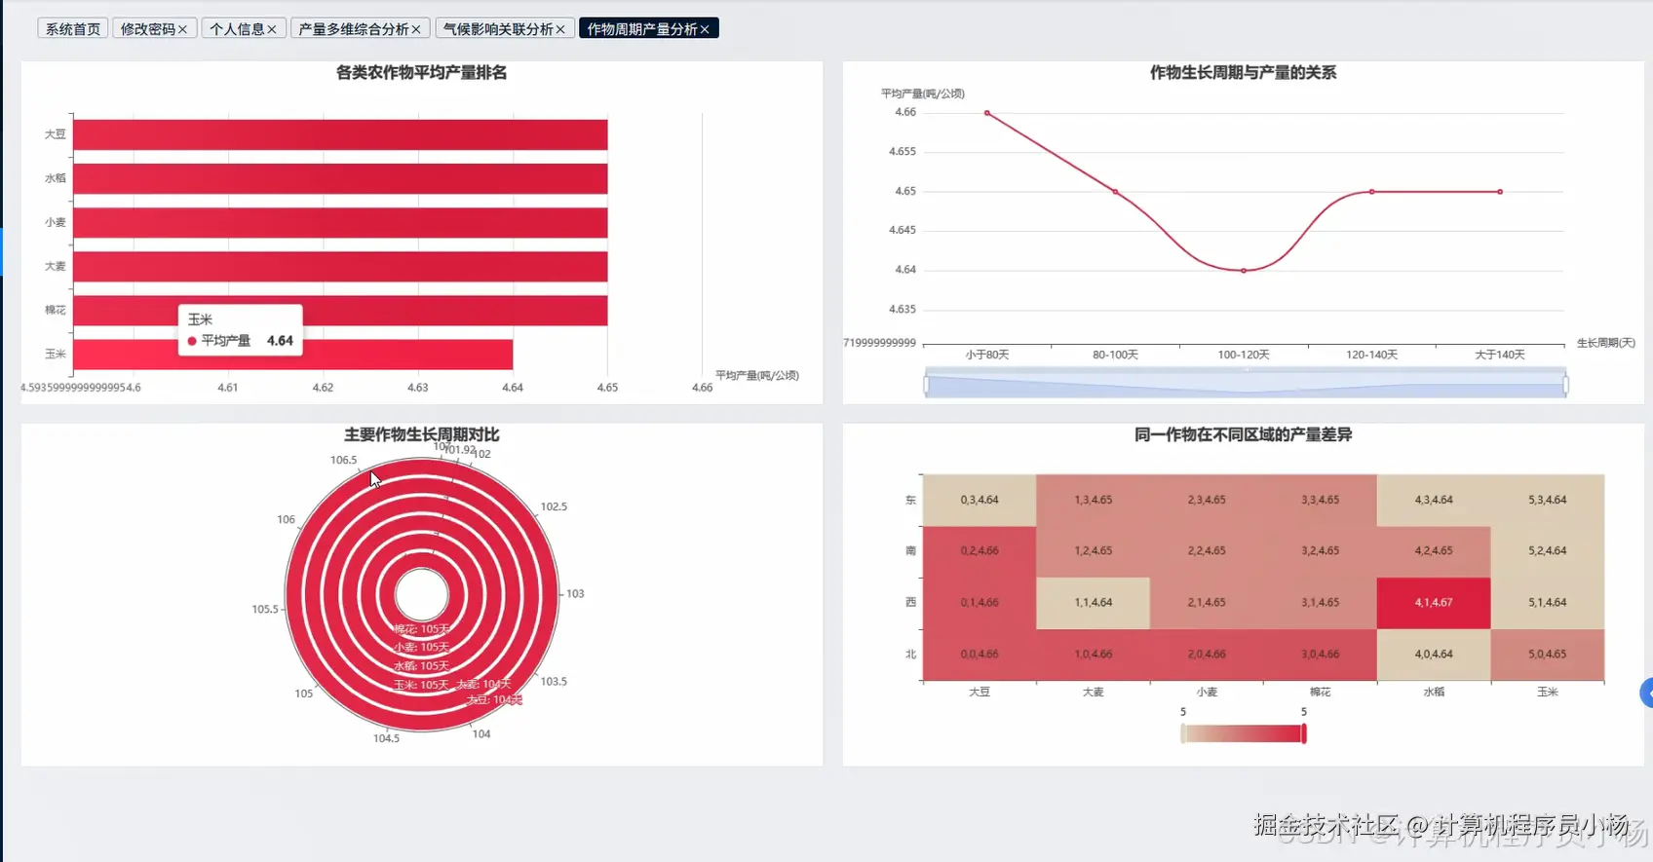Click the 棉花 bar in yield ranking chart
This screenshot has height=862, width=1653.
(x=340, y=310)
